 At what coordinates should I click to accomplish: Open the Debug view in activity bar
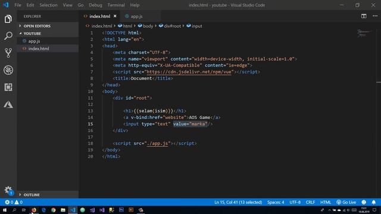click(x=8, y=70)
